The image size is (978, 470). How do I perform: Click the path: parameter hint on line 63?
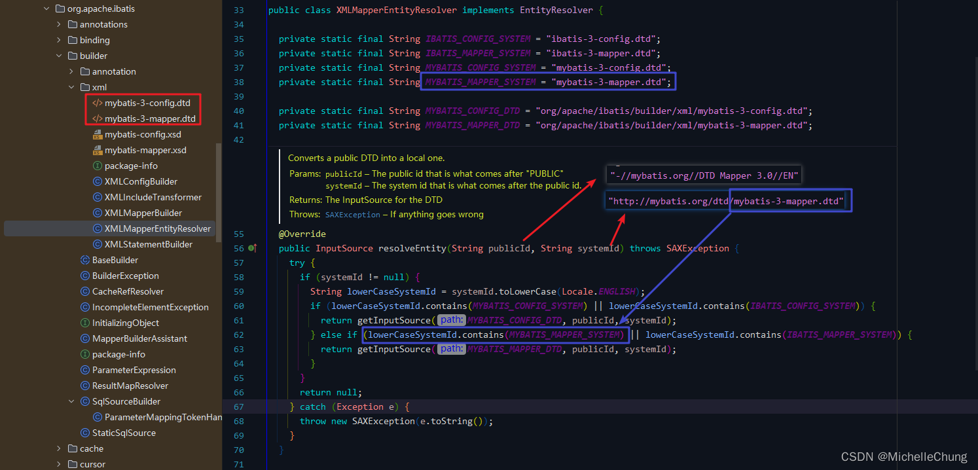[x=451, y=349]
